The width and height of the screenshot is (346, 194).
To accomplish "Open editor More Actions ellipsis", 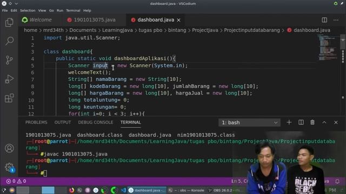I will tap(336, 20).
